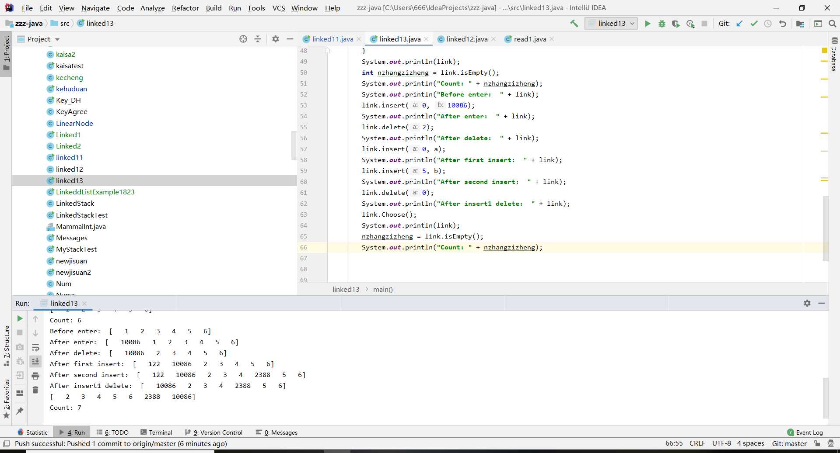Select kaisatest class in project tree
This screenshot has height=453, width=840.
pyautogui.click(x=70, y=66)
